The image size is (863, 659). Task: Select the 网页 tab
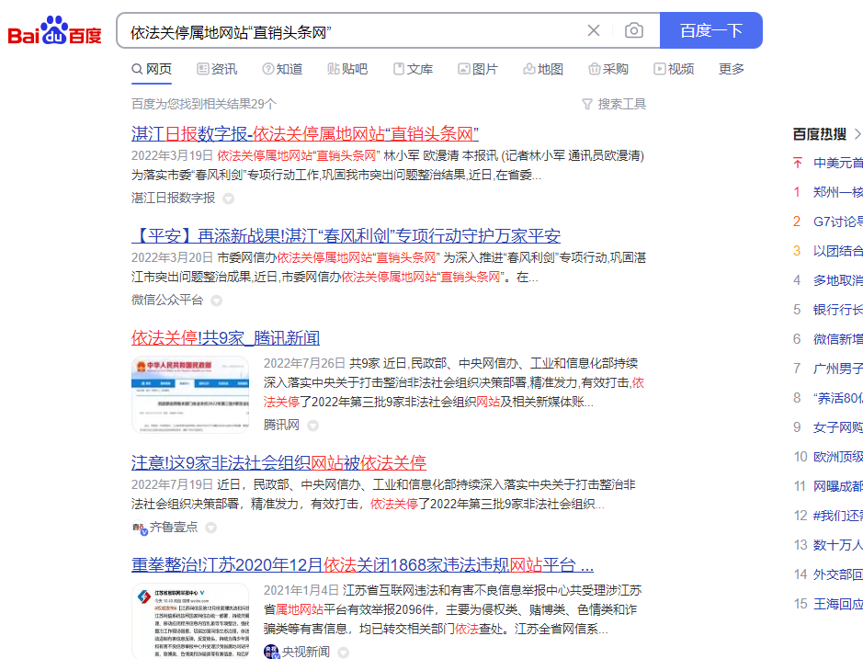click(152, 69)
